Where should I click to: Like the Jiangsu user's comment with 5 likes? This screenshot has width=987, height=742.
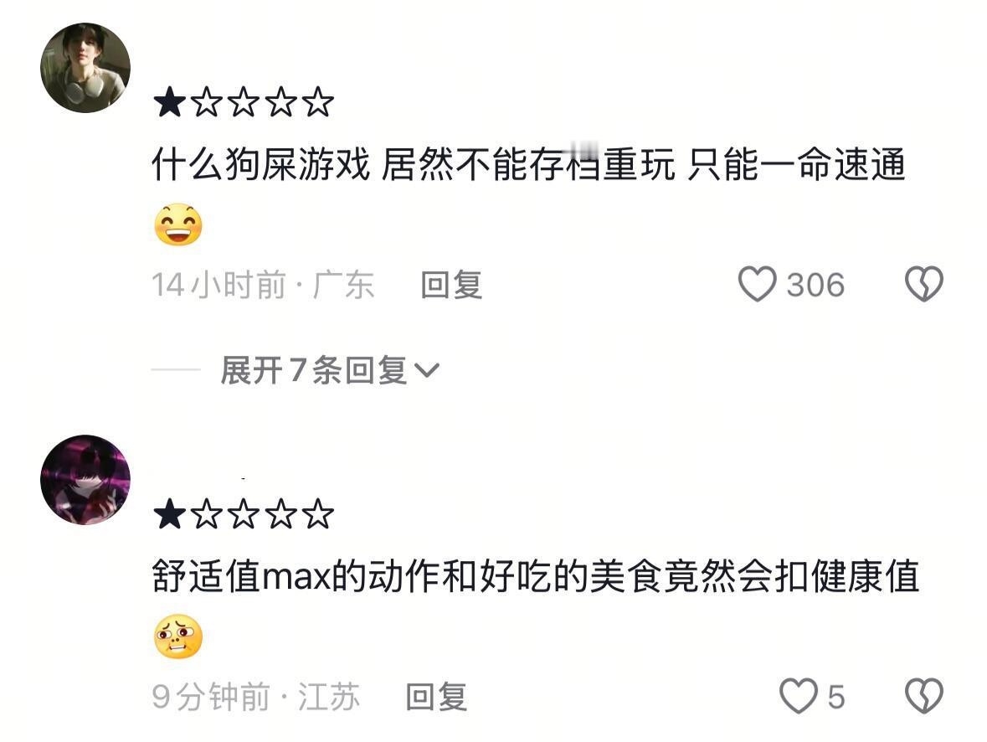point(798,696)
